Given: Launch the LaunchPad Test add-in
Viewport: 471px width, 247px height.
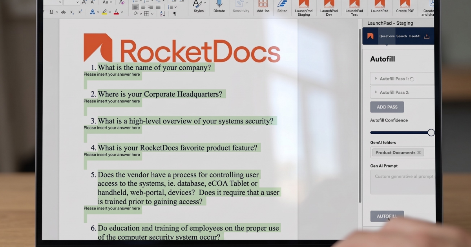Looking at the screenshot, I should 354,8.
